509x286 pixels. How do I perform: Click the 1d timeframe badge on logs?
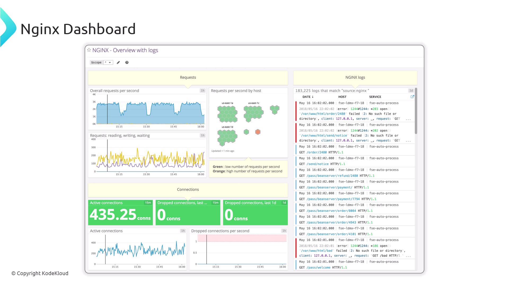click(411, 91)
